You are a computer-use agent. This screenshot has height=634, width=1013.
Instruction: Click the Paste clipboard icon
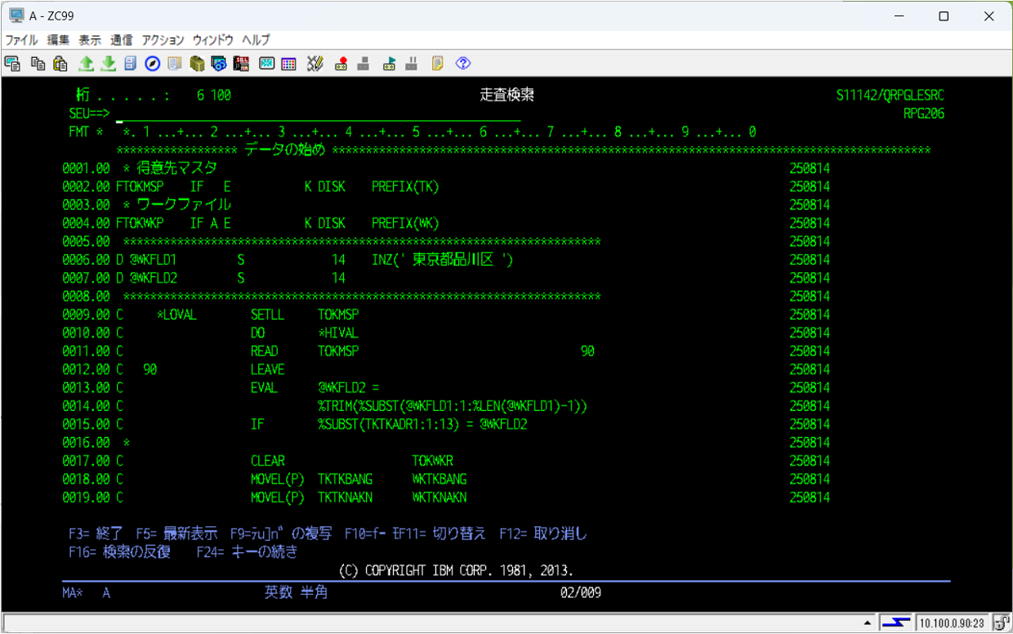(60, 63)
